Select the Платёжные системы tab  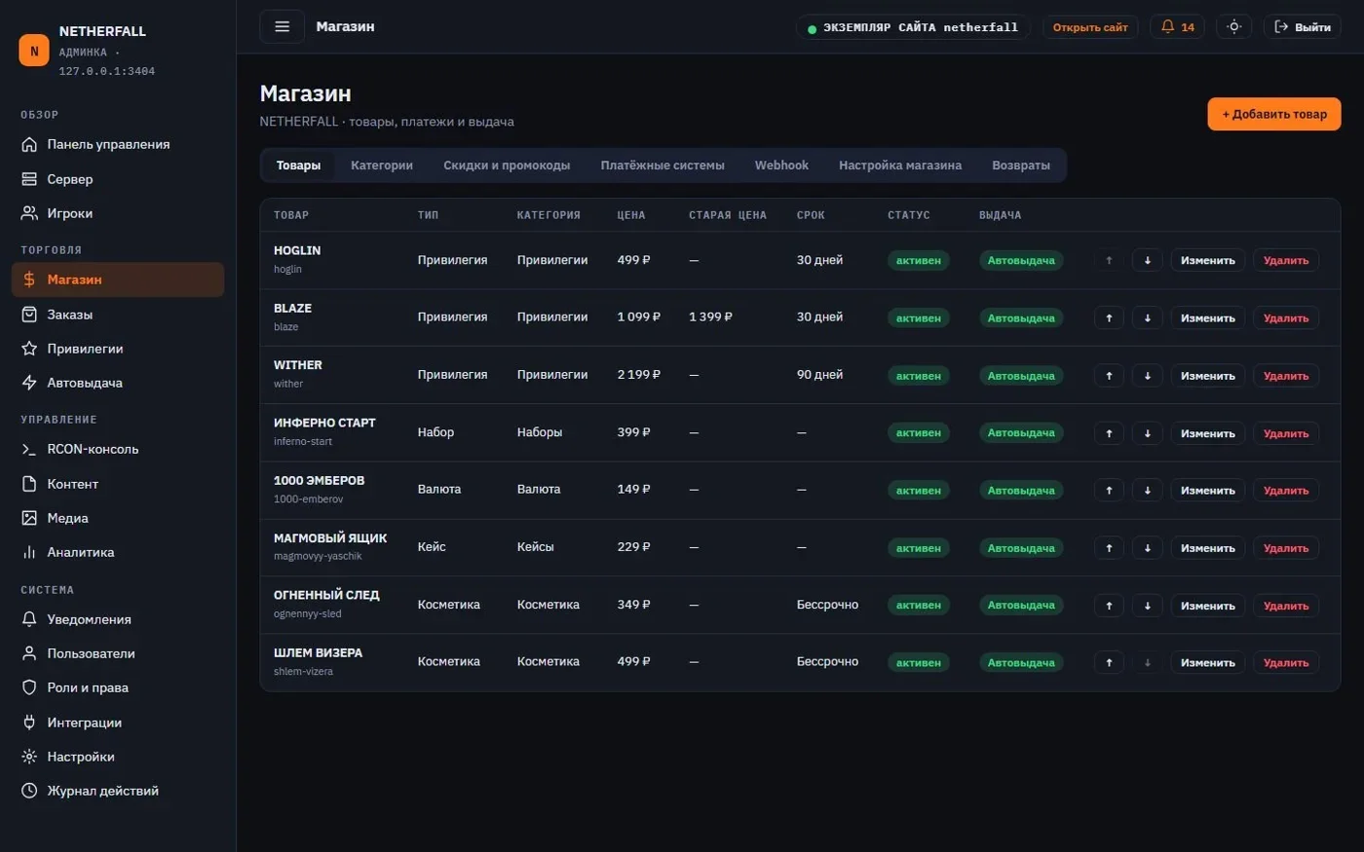(x=663, y=166)
